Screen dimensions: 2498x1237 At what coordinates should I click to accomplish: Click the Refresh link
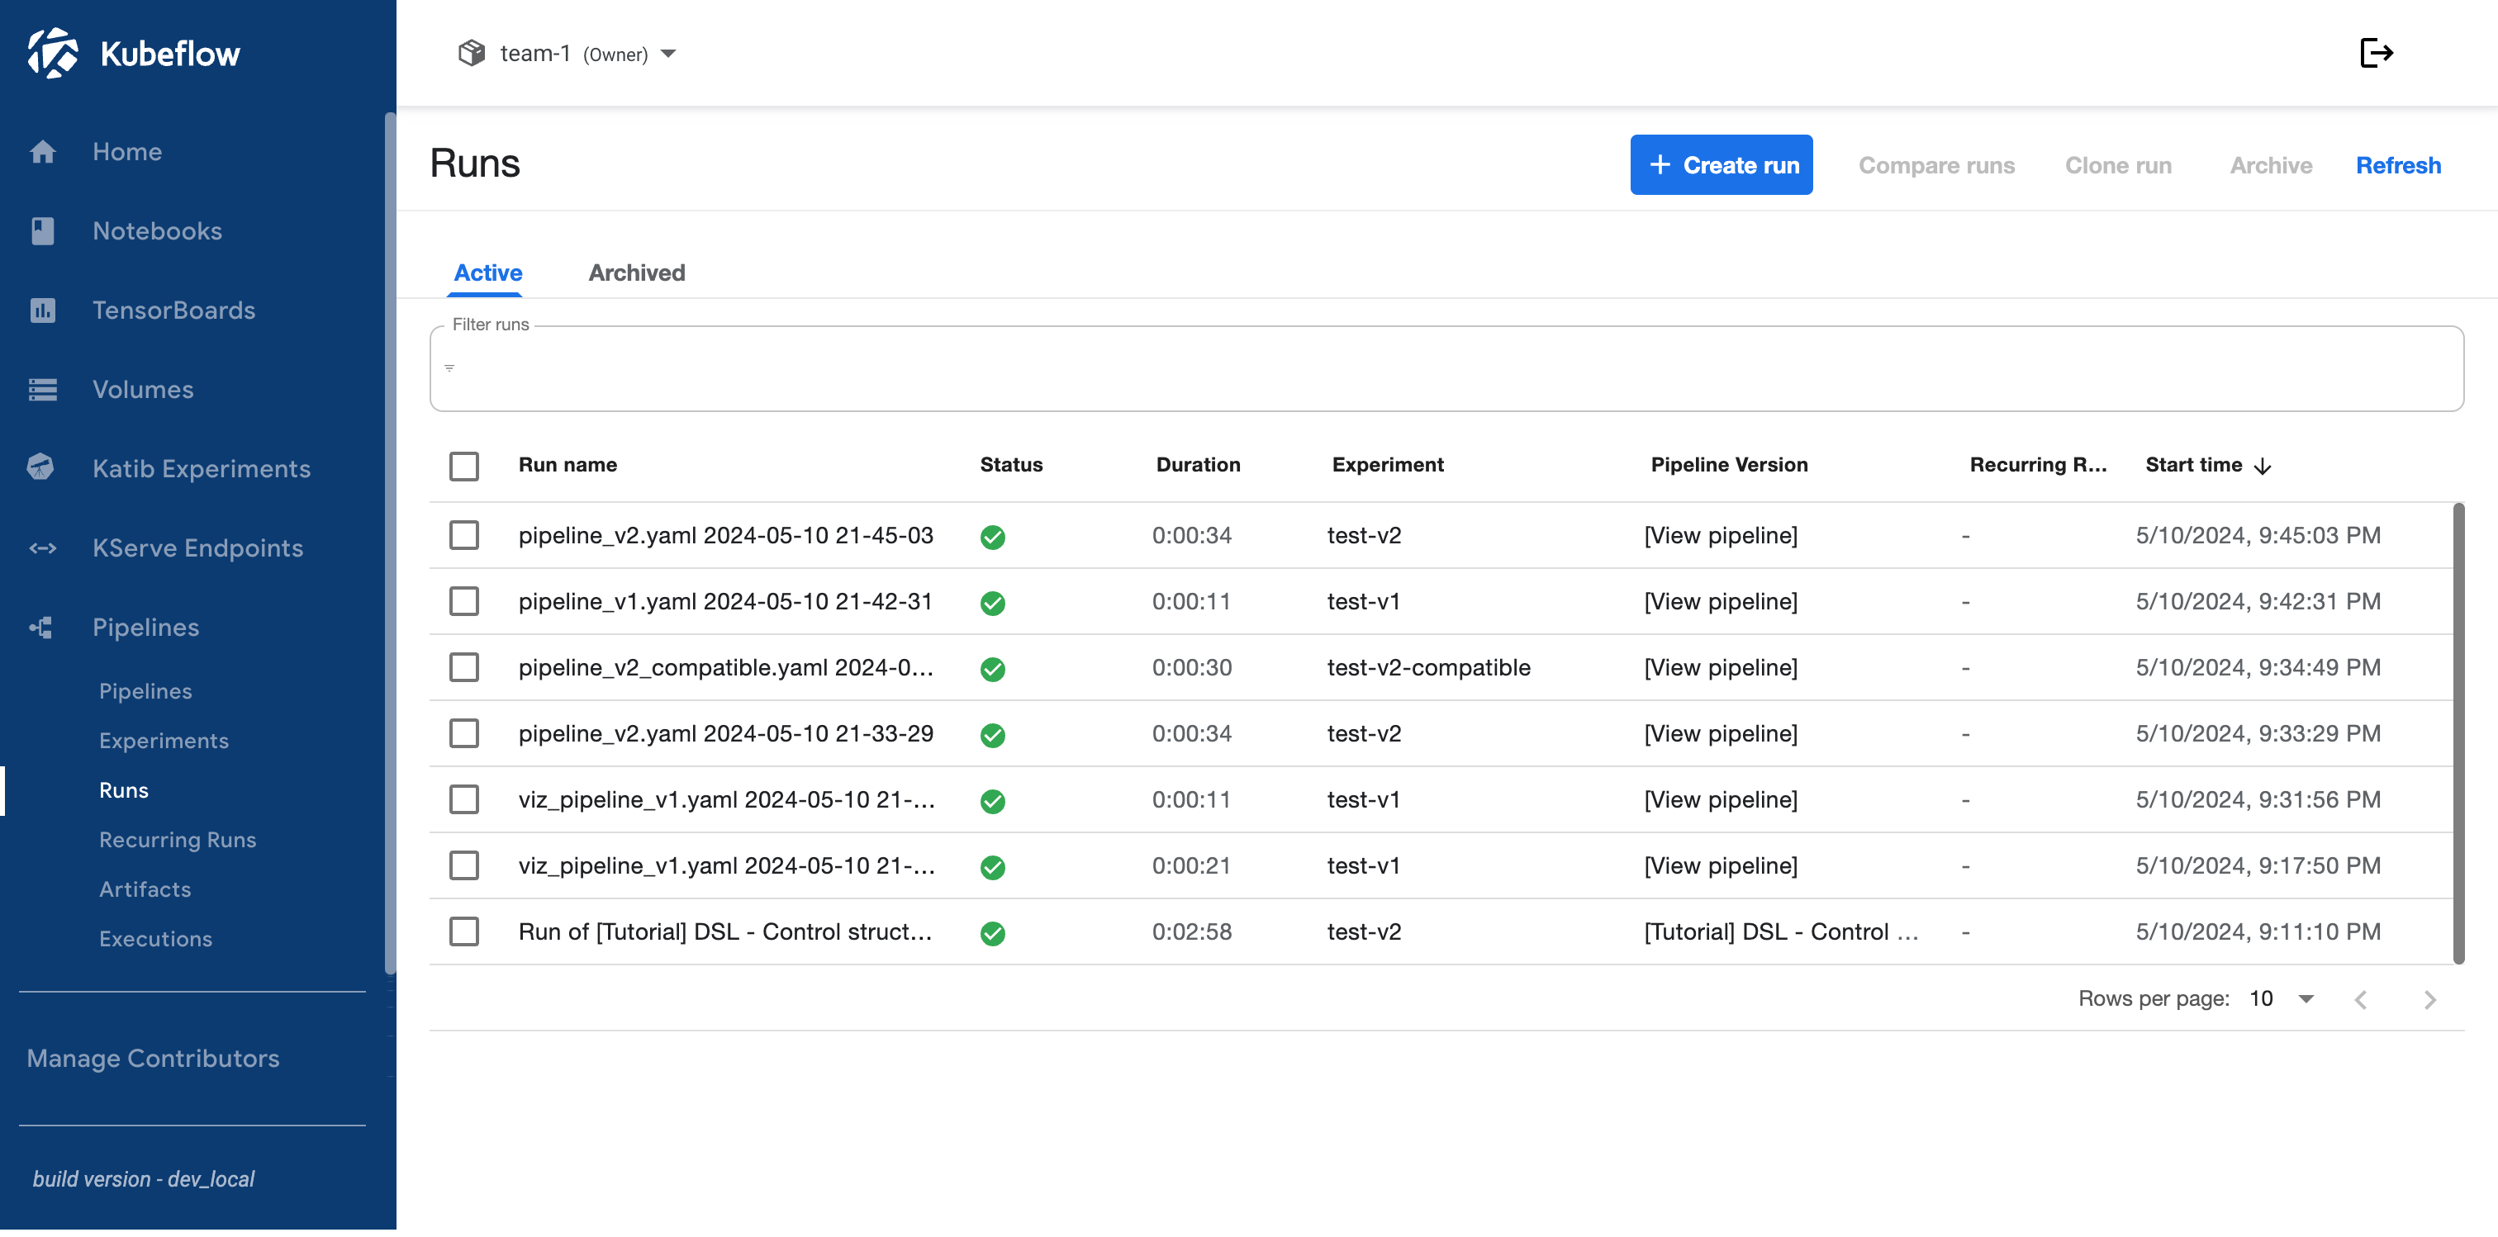pyautogui.click(x=2398, y=165)
